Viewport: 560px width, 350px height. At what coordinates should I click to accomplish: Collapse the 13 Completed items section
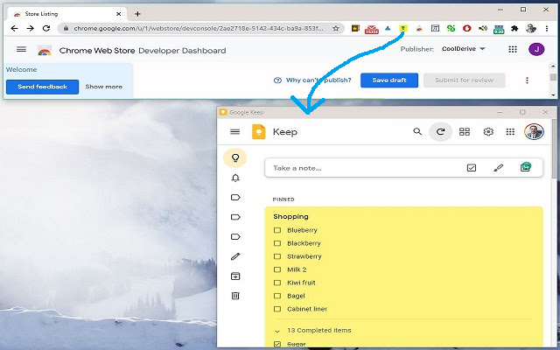(x=277, y=331)
